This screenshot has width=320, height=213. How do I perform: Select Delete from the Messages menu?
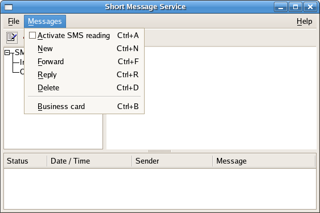[84, 87]
